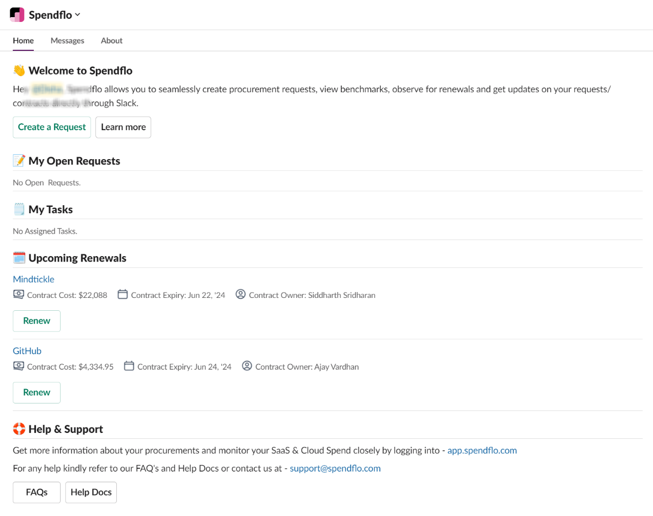Click the 'Upcoming Renewals' heading
This screenshot has width=653, height=516.
(x=78, y=258)
